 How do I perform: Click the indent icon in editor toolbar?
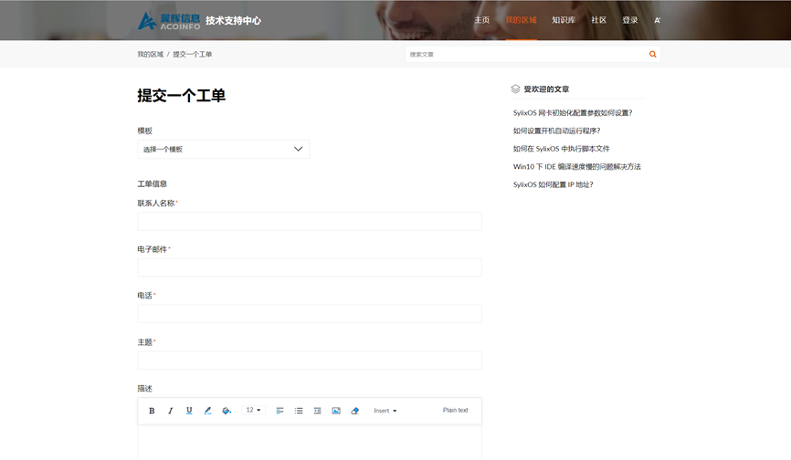(x=317, y=411)
